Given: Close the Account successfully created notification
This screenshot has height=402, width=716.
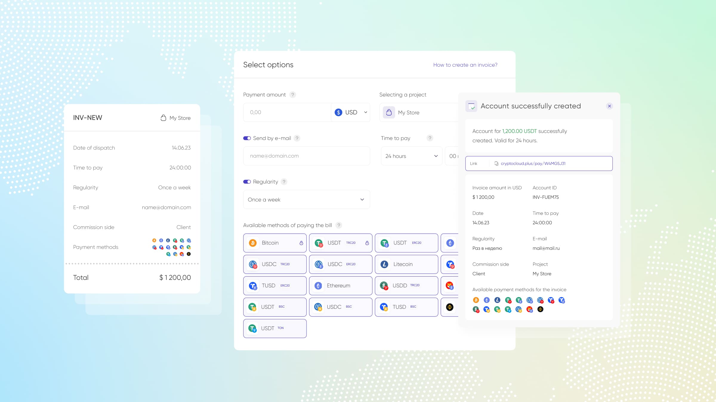Looking at the screenshot, I should pos(610,106).
